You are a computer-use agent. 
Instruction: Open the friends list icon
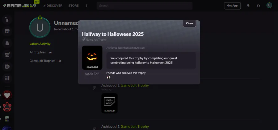coord(258,6)
